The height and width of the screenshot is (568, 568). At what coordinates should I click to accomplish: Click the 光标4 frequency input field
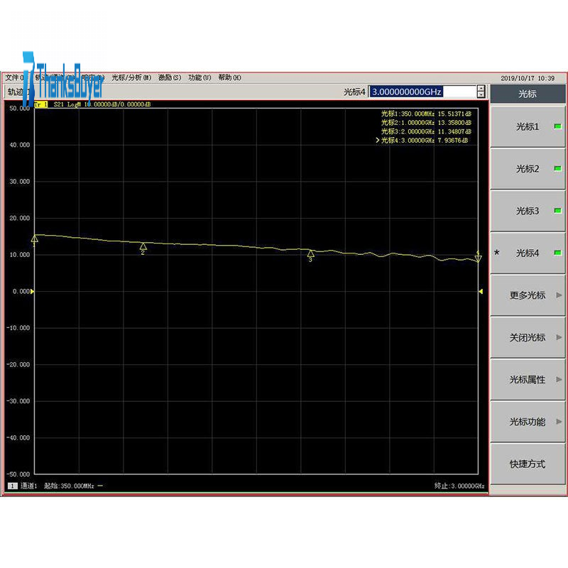click(422, 92)
